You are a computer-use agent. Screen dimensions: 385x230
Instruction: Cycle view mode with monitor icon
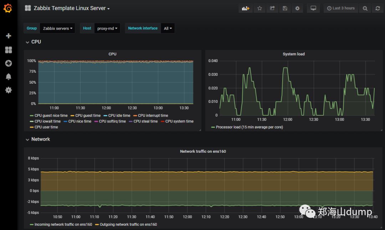tap(313, 8)
